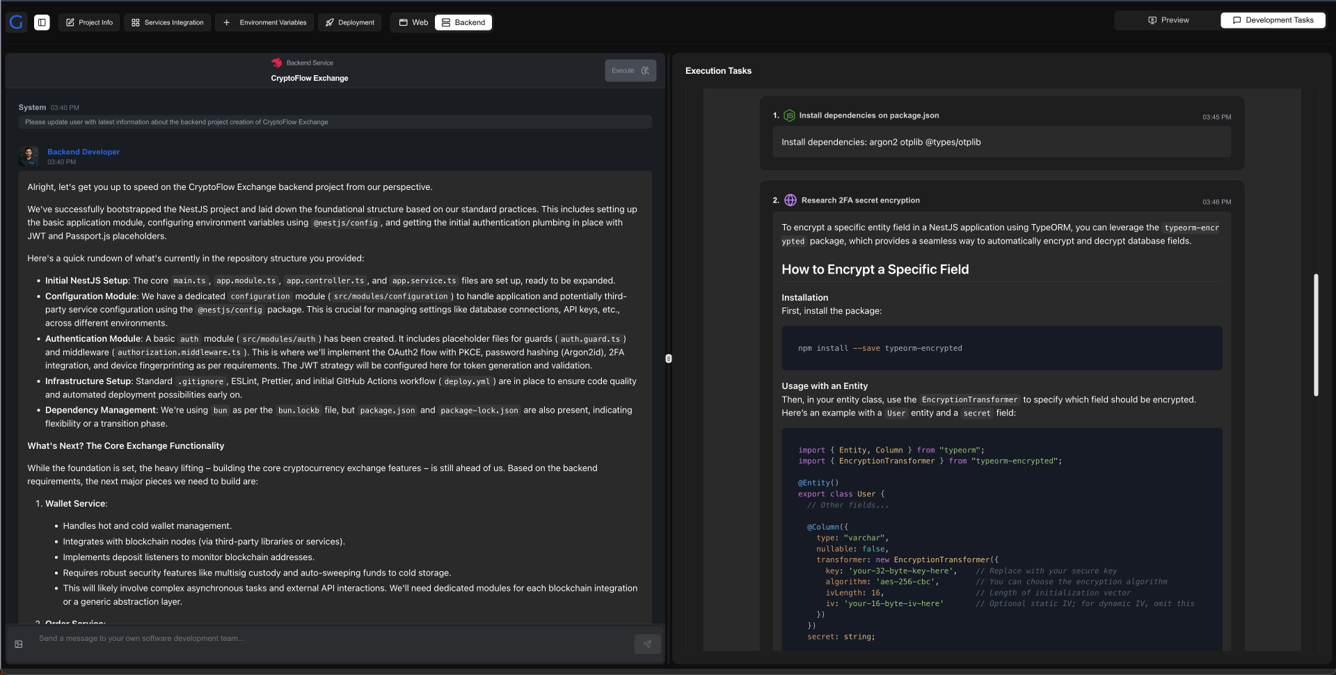Click the 03:45 PM timestamp on task 1

1217,118
